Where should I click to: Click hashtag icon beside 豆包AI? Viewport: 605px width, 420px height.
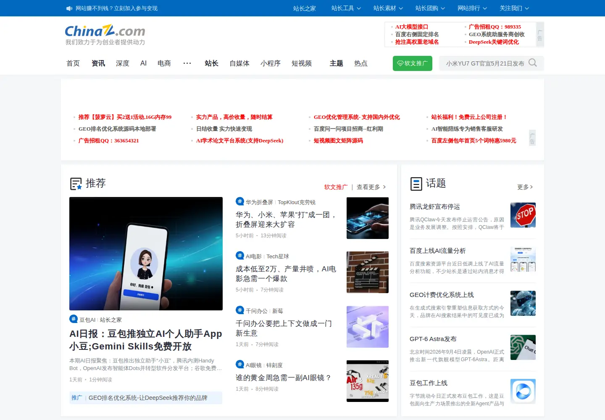tap(74, 319)
